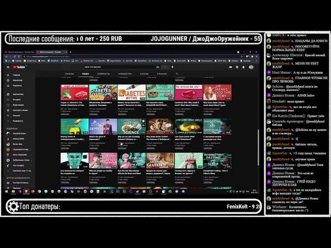Click the browser address bar
This screenshot has width=331, height=248.
point(131,57)
